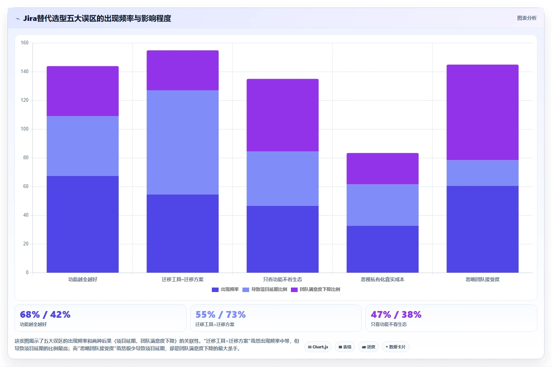Click the Jira替代选型五大误区 chart title
Image resolution: width=552 pixels, height=367 pixels.
point(97,18)
